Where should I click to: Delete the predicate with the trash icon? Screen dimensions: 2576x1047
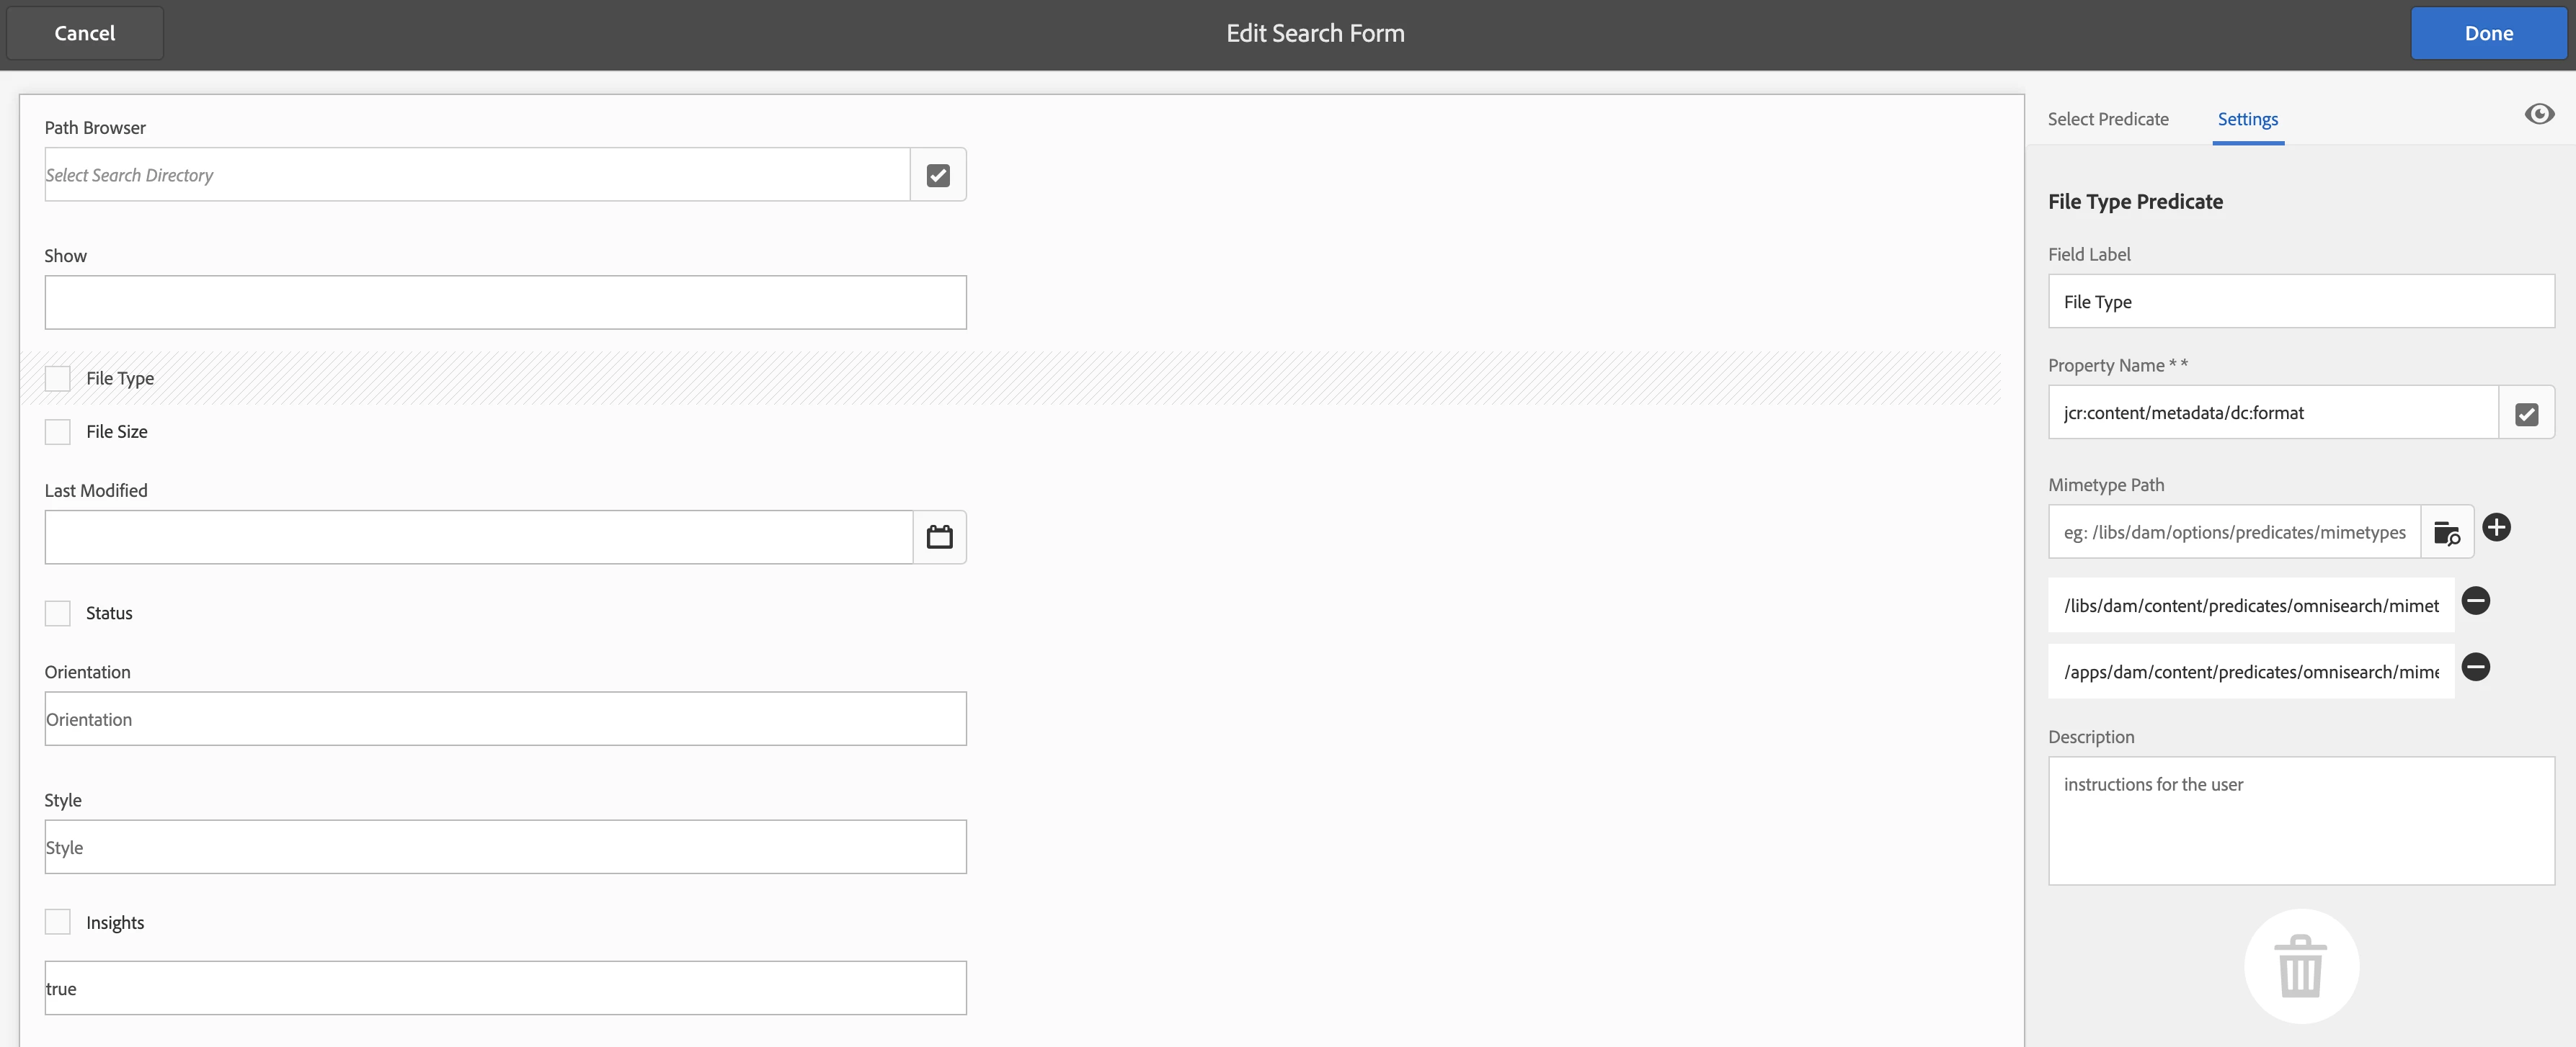click(x=2301, y=966)
